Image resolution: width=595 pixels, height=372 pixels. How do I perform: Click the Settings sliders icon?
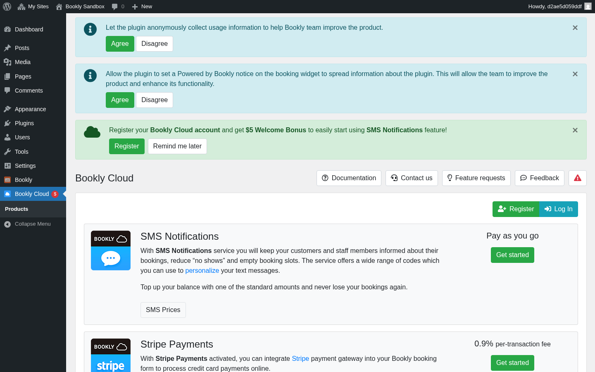(x=7, y=166)
